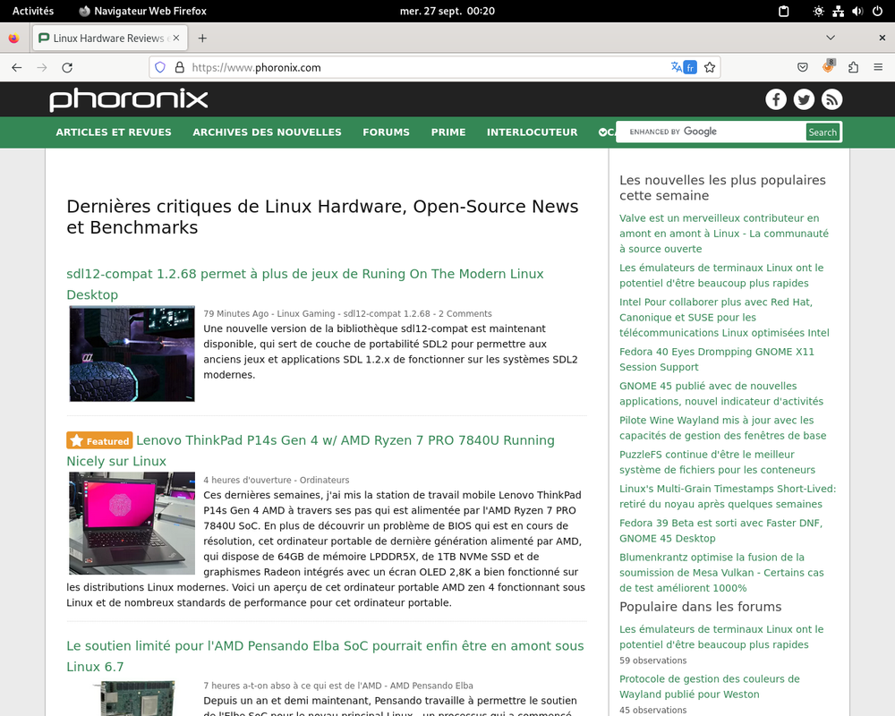
Task: Select the FORUMS navigation item
Action: [x=386, y=132]
